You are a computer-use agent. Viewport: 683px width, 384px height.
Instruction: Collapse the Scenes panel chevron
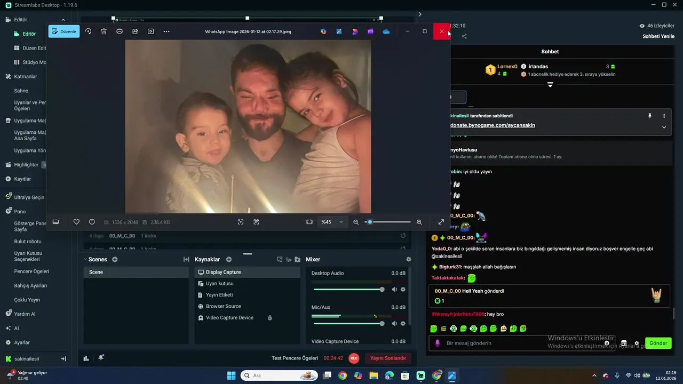(x=85, y=260)
